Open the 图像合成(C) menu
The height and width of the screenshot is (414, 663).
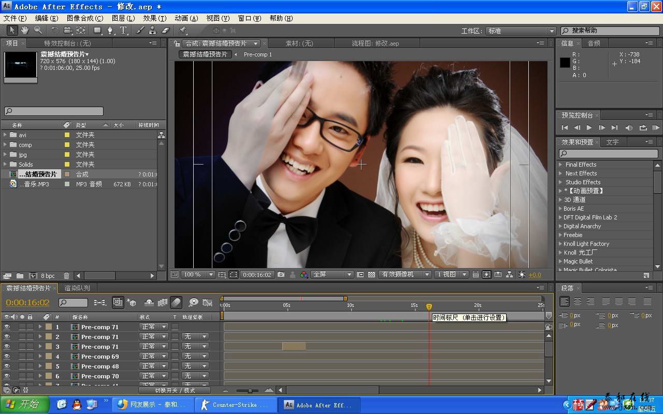click(84, 18)
